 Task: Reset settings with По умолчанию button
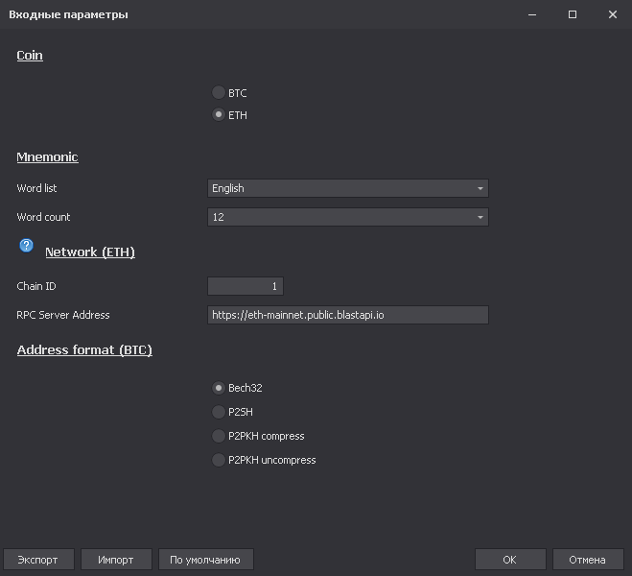205,560
